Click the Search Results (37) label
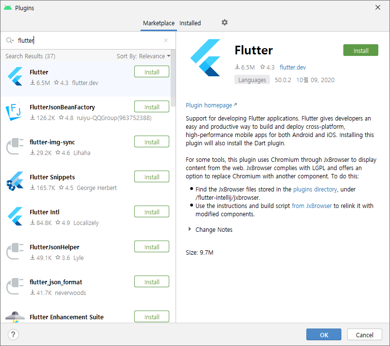The height and width of the screenshot is (346, 390). click(30, 56)
